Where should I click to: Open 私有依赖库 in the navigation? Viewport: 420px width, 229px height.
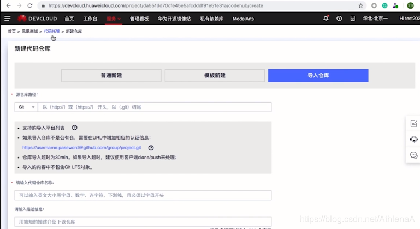point(211,19)
